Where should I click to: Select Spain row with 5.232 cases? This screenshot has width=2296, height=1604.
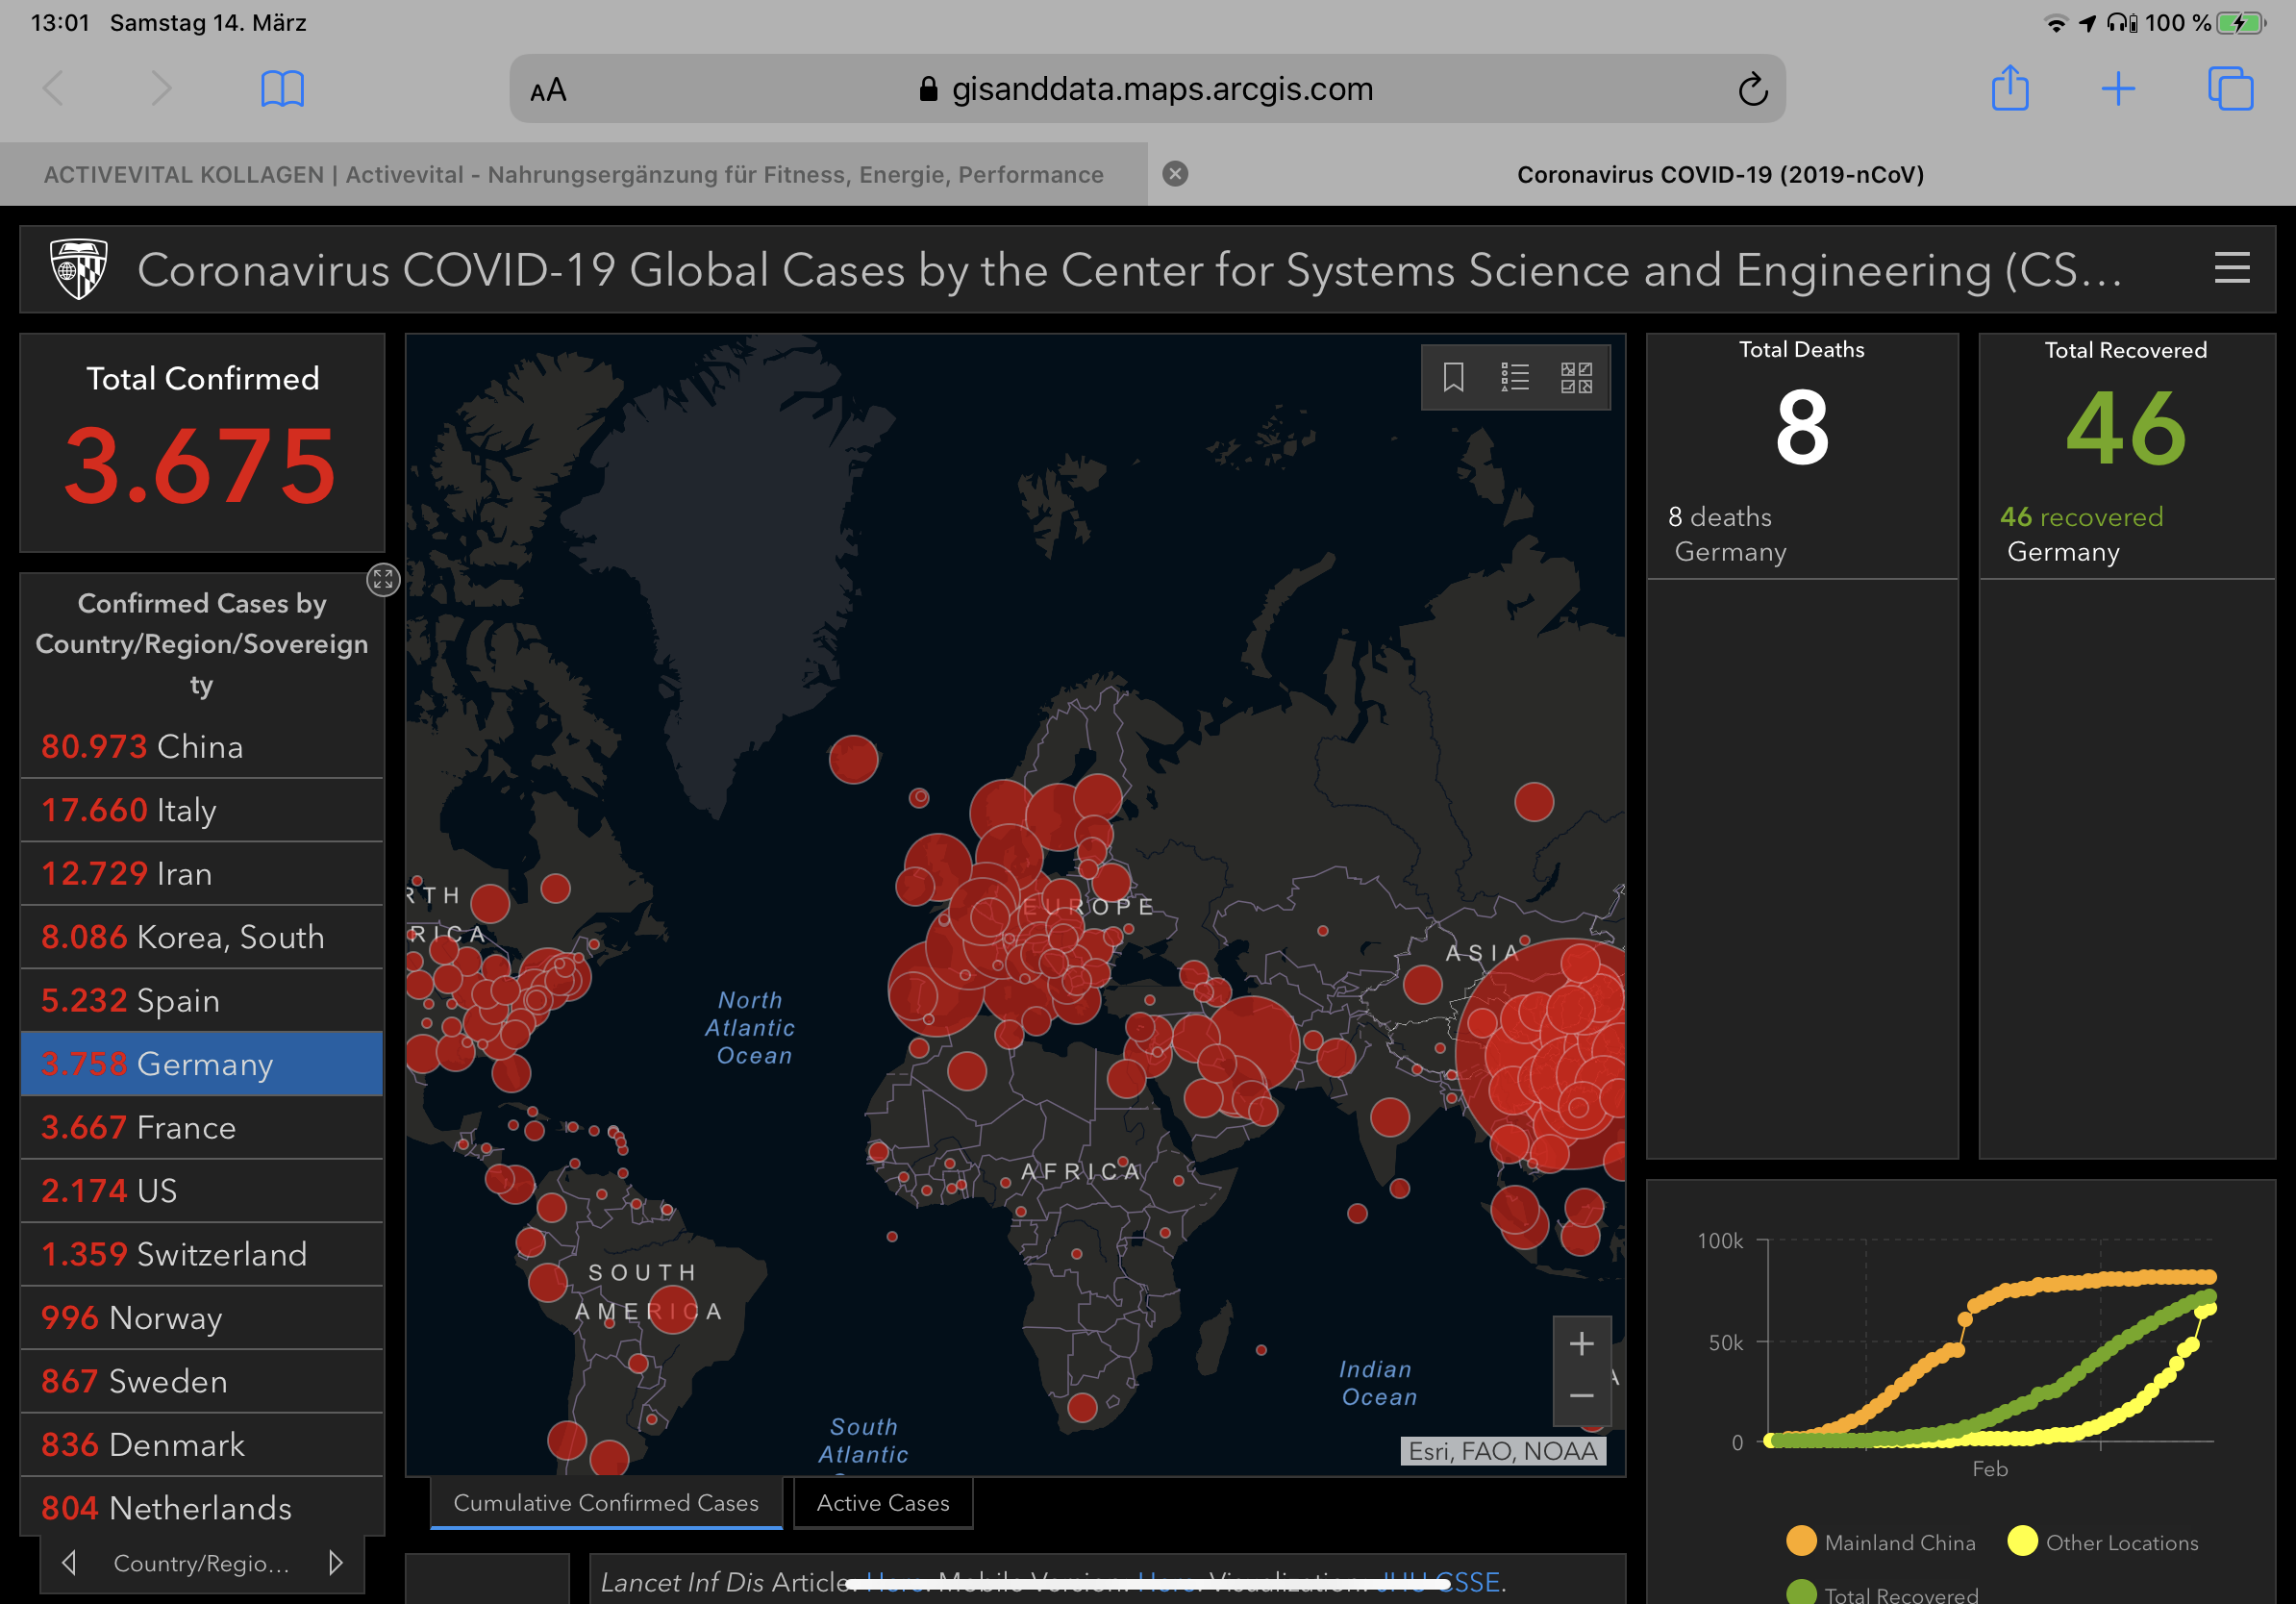[202, 1000]
